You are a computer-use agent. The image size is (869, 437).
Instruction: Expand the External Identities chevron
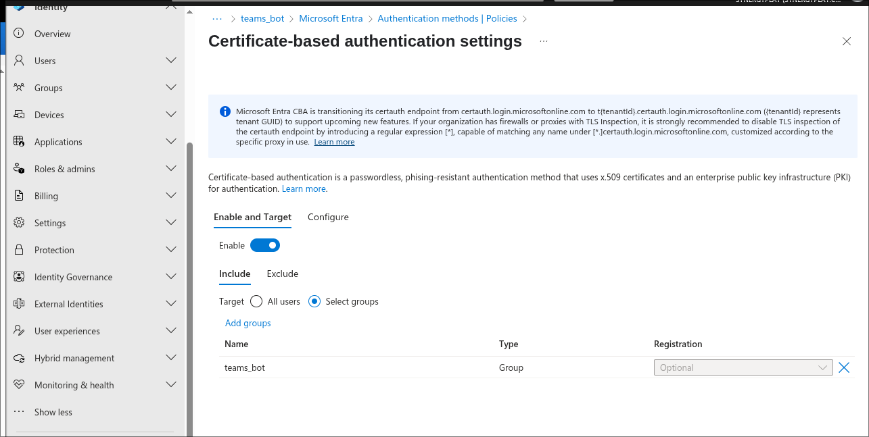click(x=171, y=304)
